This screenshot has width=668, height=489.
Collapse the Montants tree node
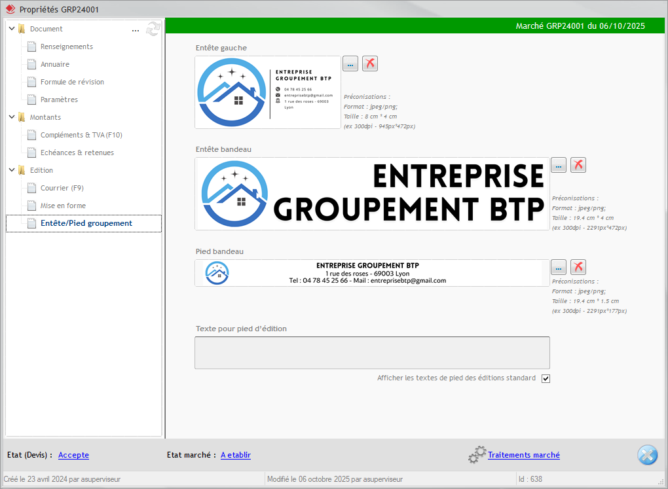pos(12,117)
